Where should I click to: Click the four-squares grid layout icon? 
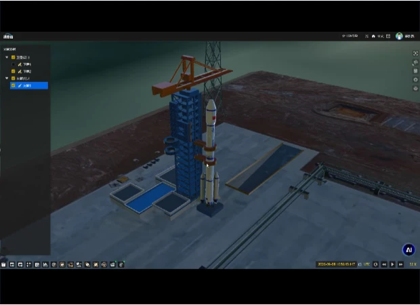click(28, 265)
